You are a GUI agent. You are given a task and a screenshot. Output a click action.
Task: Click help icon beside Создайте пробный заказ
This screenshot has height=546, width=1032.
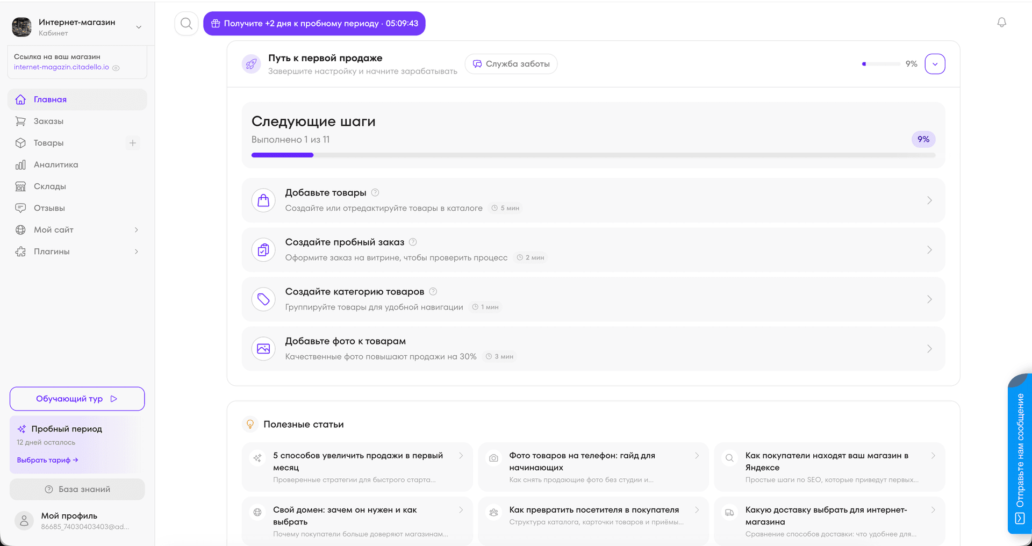coord(413,242)
